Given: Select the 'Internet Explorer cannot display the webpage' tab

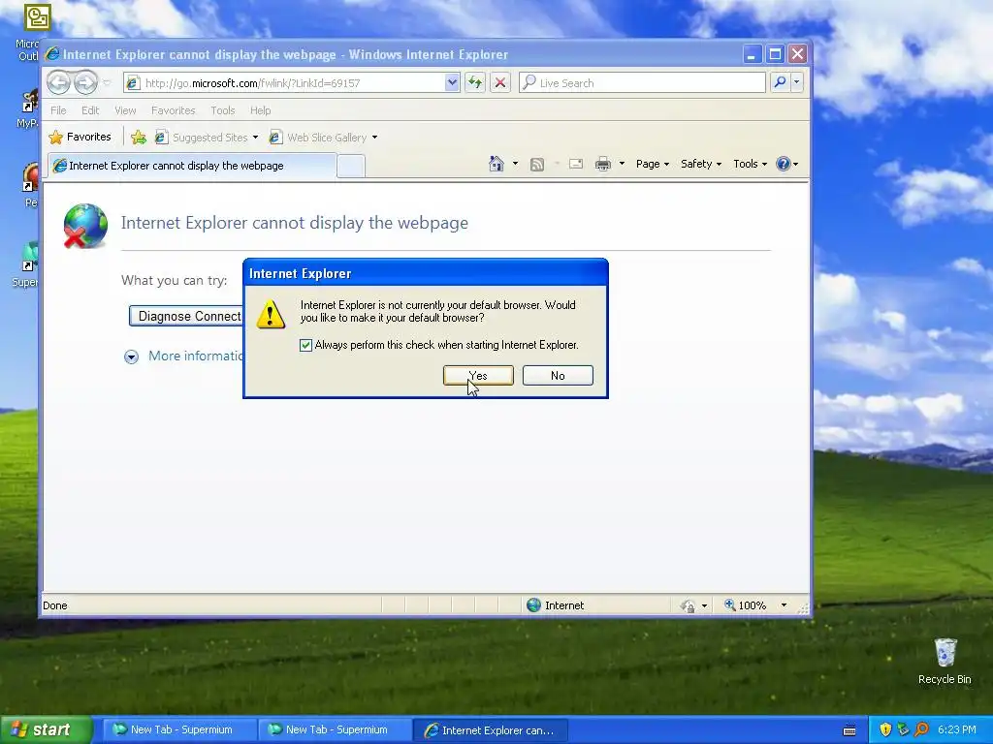Looking at the screenshot, I should click(x=191, y=166).
